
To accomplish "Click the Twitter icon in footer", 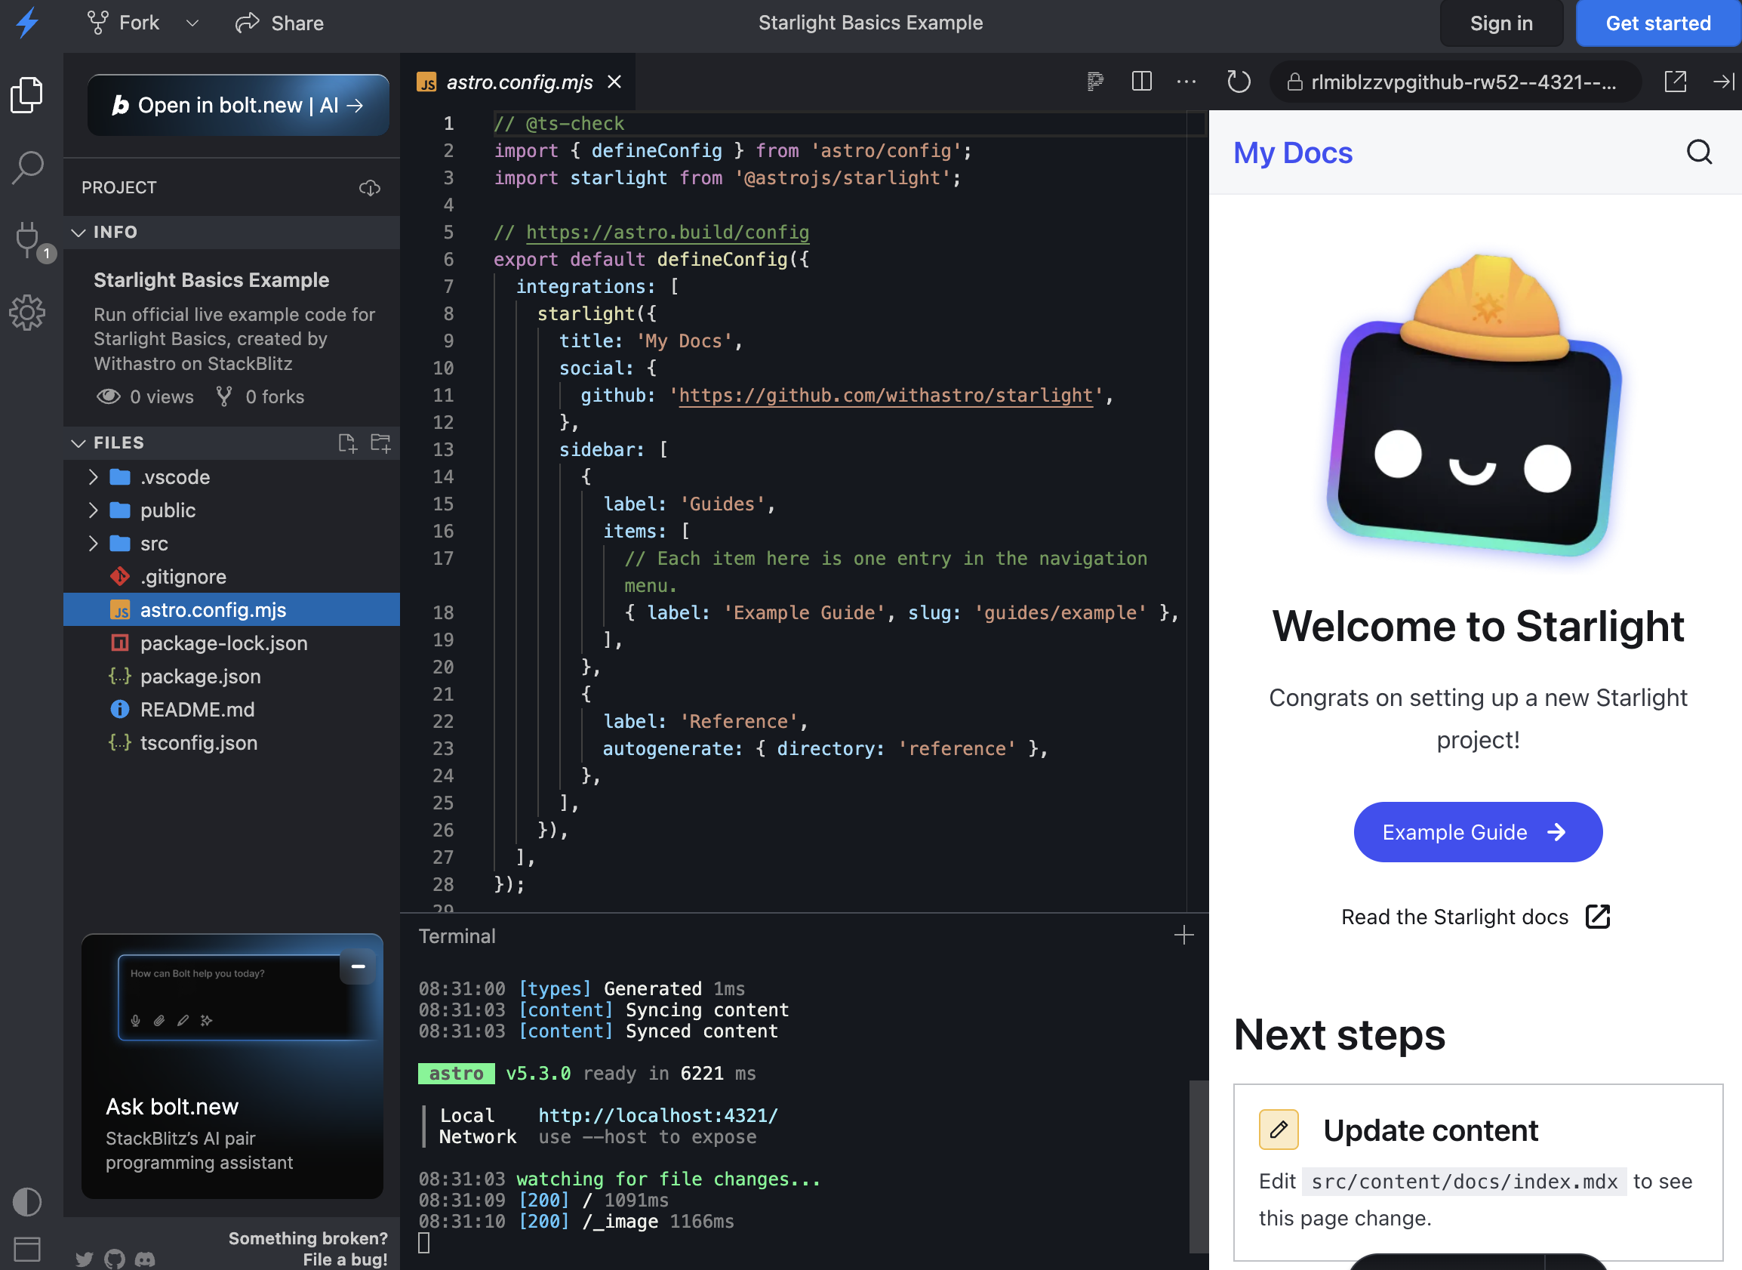I will [84, 1259].
